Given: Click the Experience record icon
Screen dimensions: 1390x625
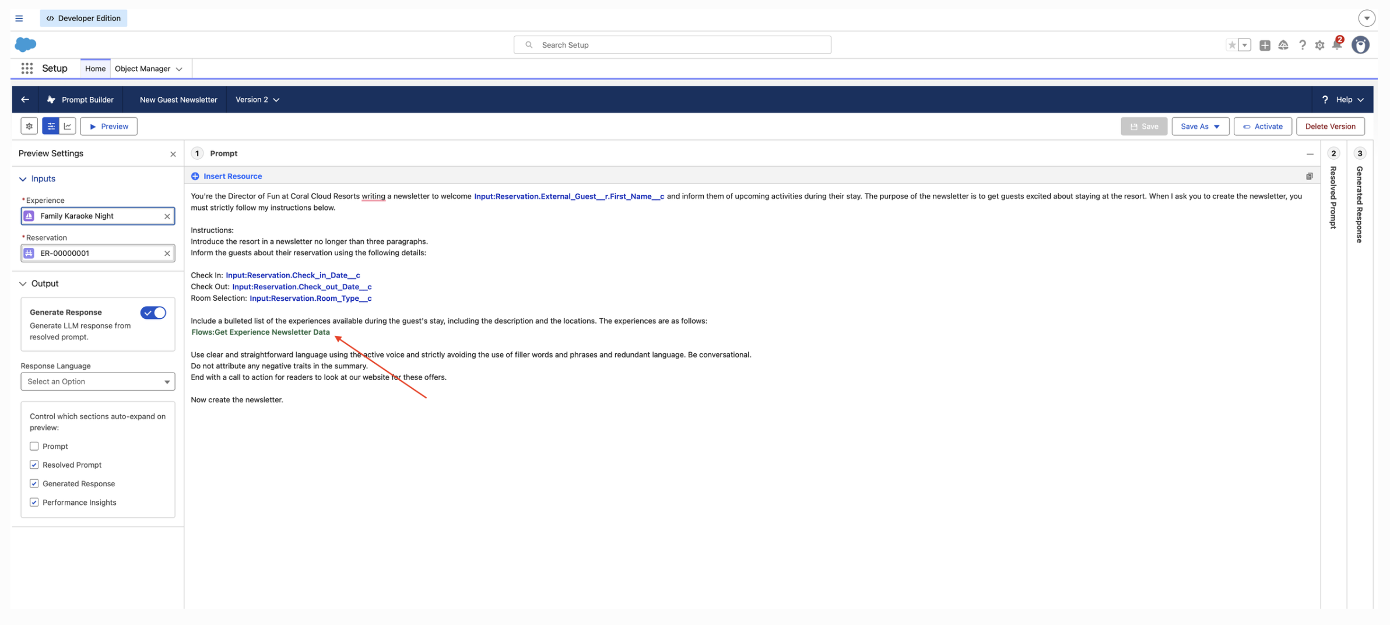Looking at the screenshot, I should point(29,216).
